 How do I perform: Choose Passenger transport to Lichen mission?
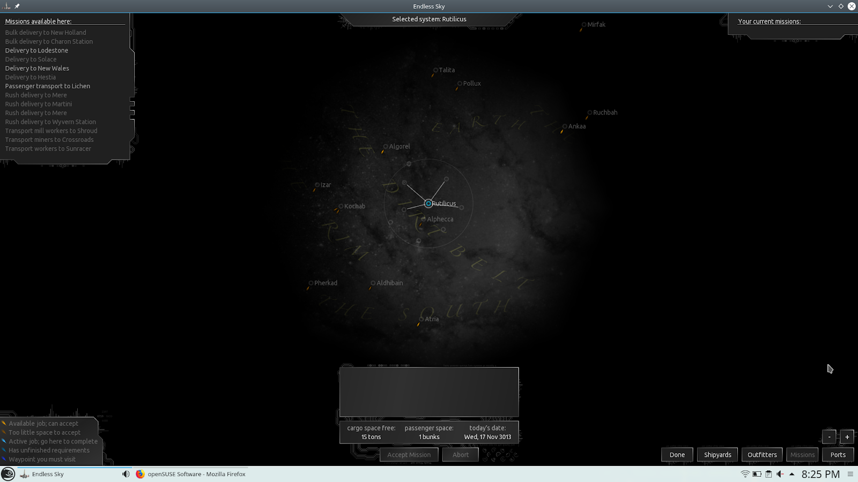48,86
